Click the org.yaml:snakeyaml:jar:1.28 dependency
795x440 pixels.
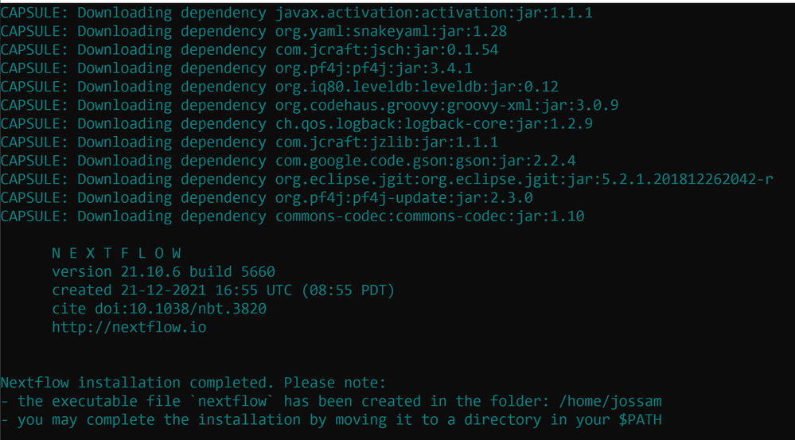coord(391,32)
